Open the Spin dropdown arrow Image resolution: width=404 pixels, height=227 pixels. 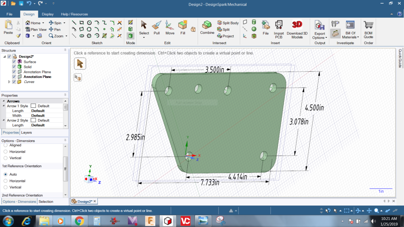point(64,23)
